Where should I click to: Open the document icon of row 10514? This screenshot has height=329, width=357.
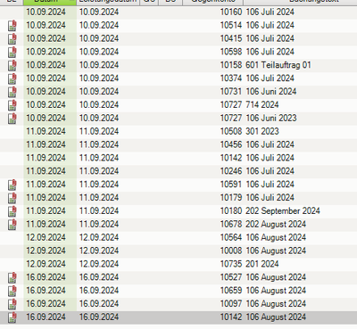tap(12, 26)
